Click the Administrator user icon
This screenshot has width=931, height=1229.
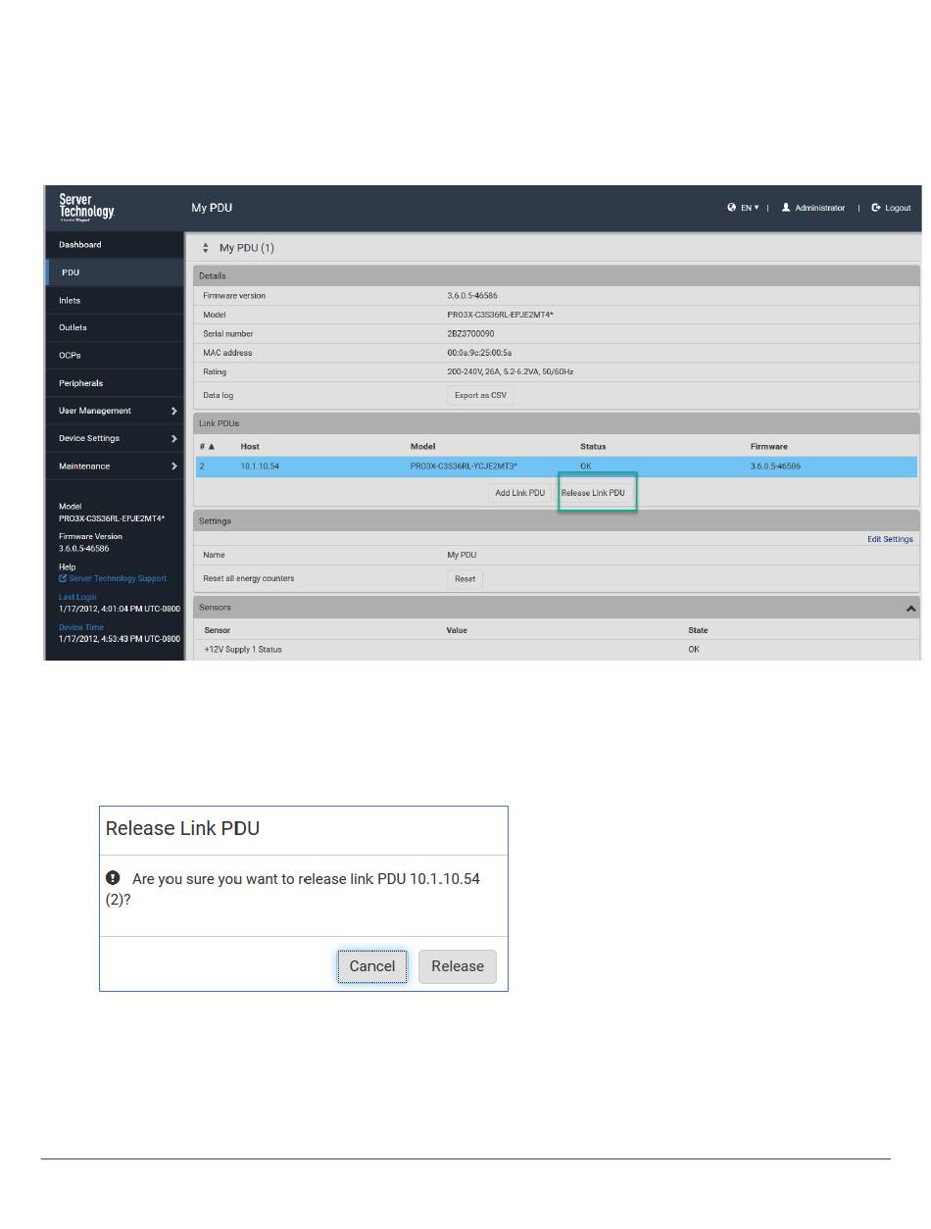786,208
